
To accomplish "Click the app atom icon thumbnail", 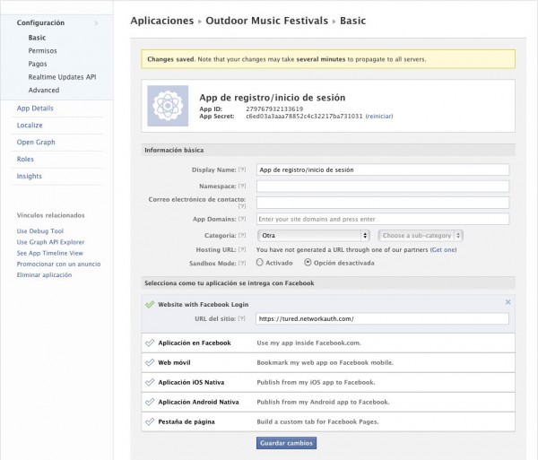I will coord(168,106).
